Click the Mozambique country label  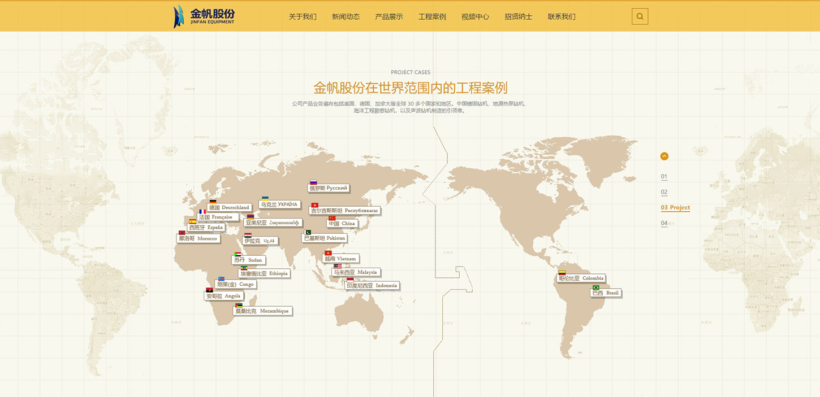(x=262, y=311)
